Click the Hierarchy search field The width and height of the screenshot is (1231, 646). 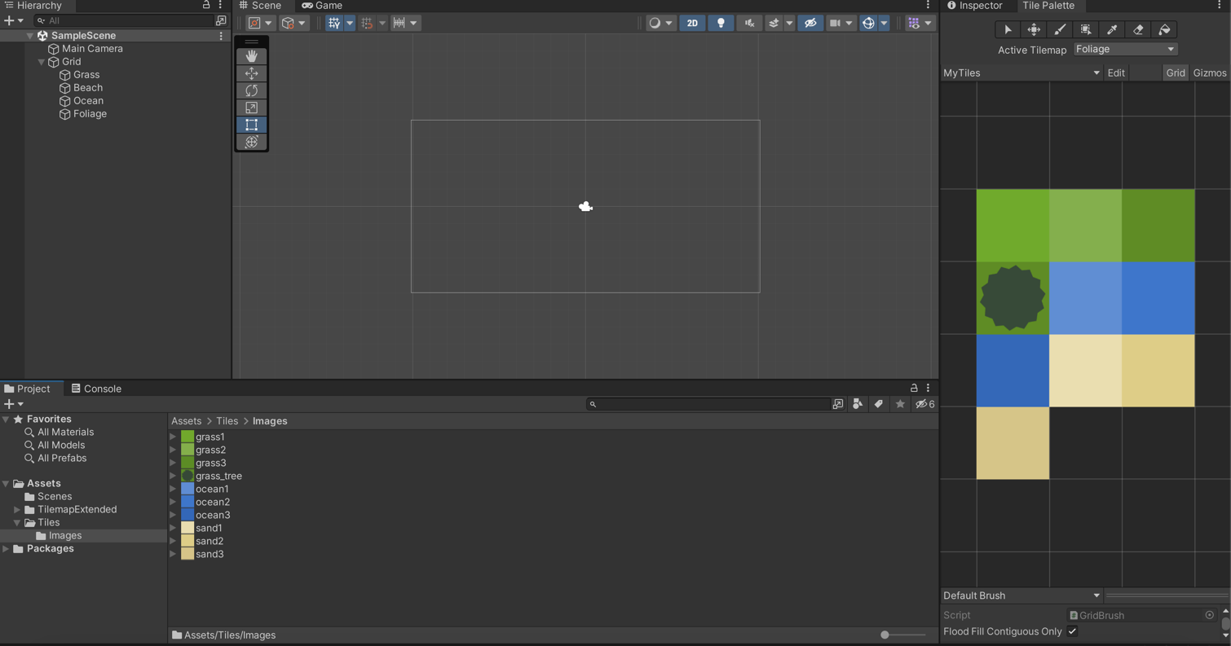click(122, 20)
